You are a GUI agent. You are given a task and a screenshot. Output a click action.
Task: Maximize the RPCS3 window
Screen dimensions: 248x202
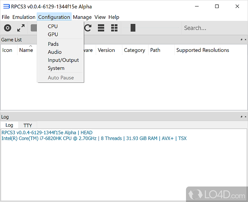click(217, 6)
